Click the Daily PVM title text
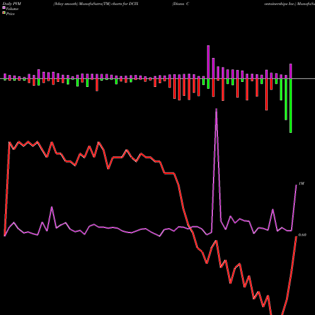 click(x=12, y=4)
